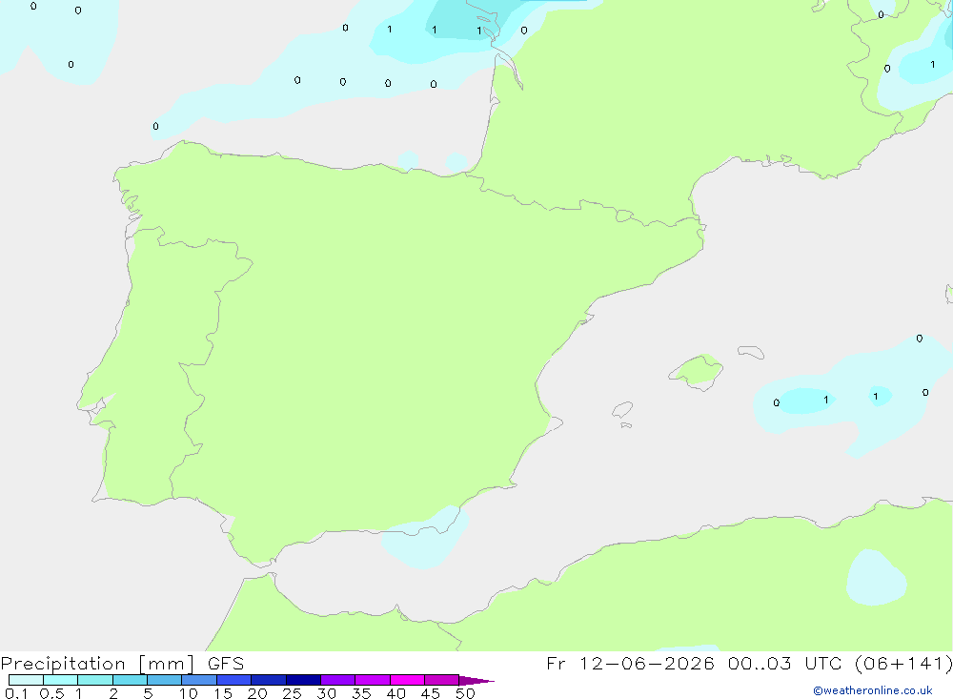Screen dimensions: 953x699
Task: Pick the blue swatch between 5 and 10
Action: (165, 680)
